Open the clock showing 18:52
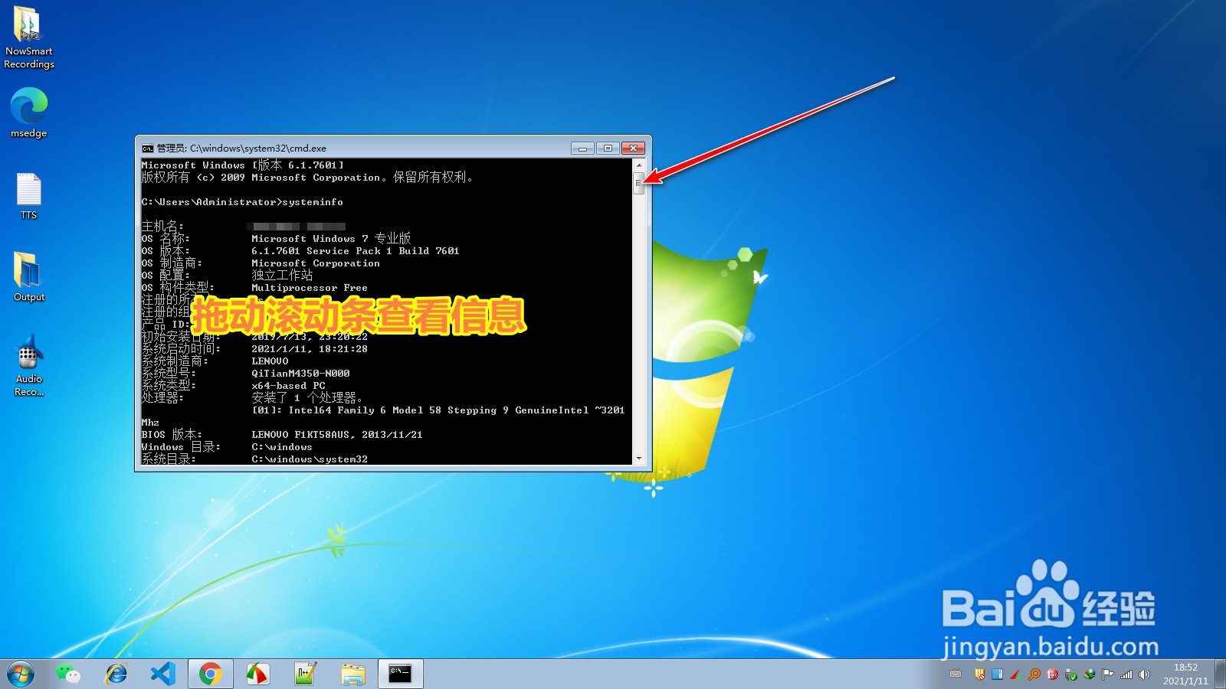Image resolution: width=1226 pixels, height=689 pixels. click(1185, 674)
